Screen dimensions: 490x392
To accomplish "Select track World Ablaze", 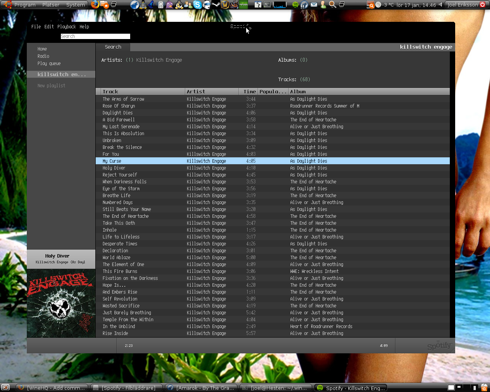I will pos(273,258).
